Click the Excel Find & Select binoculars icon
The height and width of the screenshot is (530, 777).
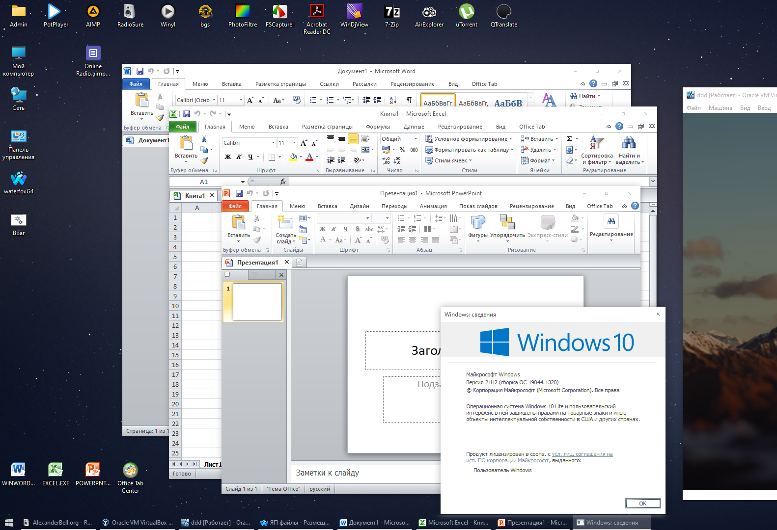pyautogui.click(x=629, y=143)
